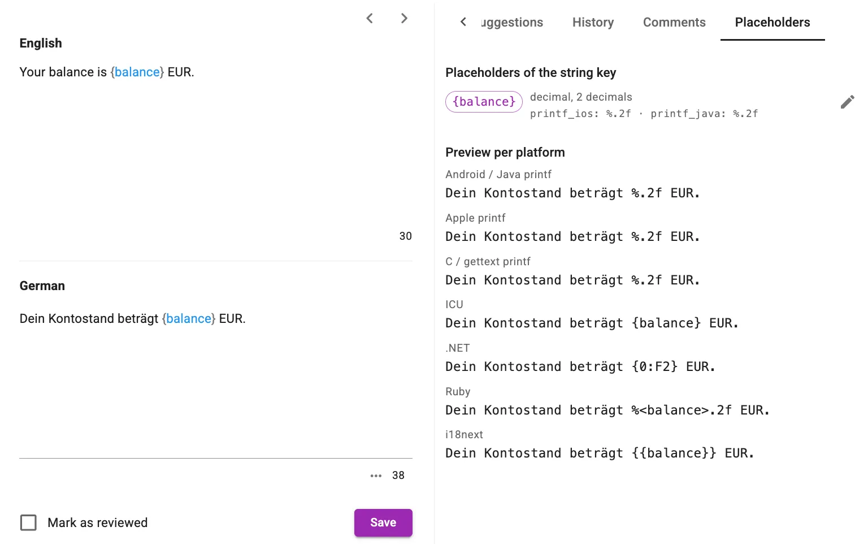Click the English character count 30
The width and height of the screenshot is (868, 544).
[x=406, y=236]
